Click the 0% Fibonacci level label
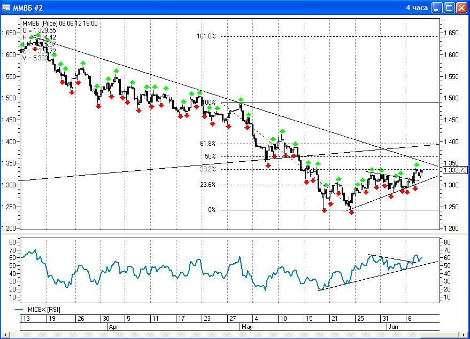Image resolution: width=470 pixels, height=339 pixels. point(212,209)
